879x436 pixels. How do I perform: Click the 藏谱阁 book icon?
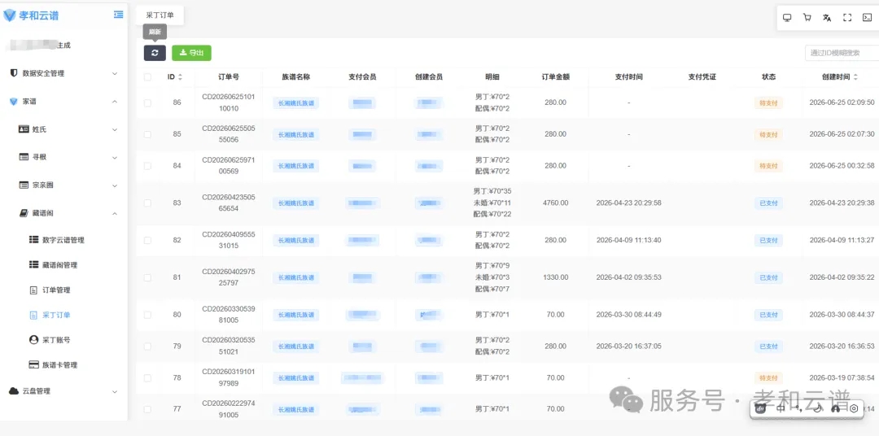[x=23, y=213]
